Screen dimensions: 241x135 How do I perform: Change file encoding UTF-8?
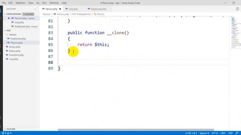215,133
